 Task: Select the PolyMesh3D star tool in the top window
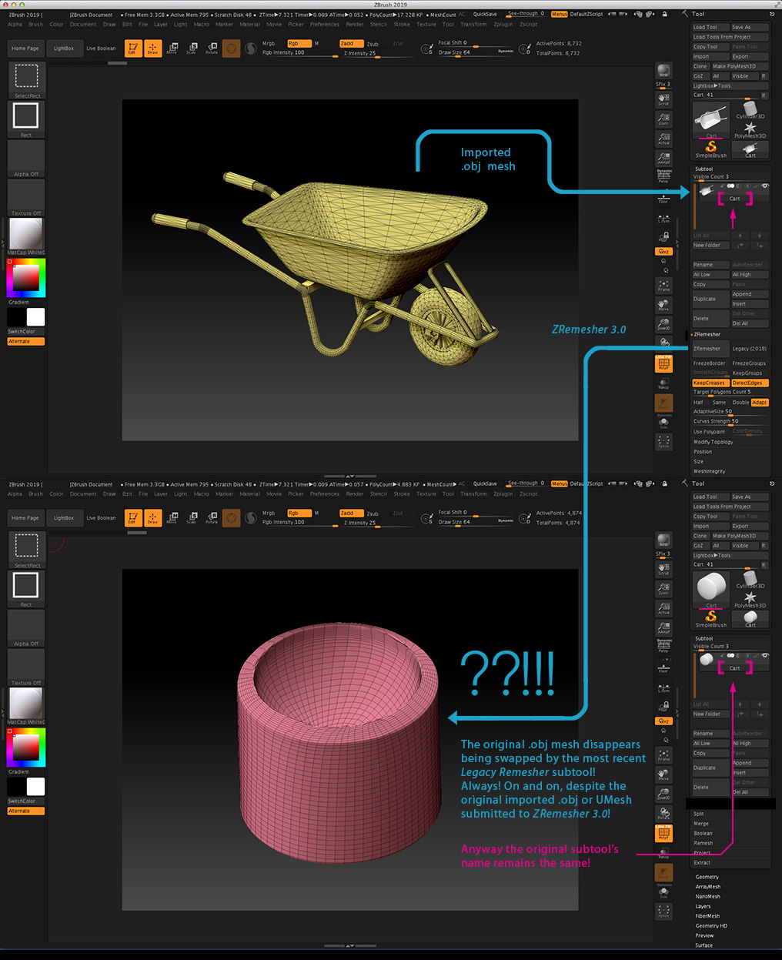750,129
